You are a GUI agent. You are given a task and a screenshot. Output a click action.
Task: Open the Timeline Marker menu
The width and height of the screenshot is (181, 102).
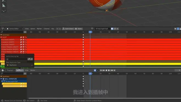(x=33, y=70)
